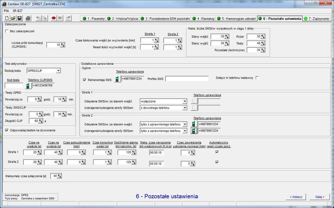Adjust Maksymalny czas połączenia stepper
This screenshot has height=208, width=334.
pos(59,176)
